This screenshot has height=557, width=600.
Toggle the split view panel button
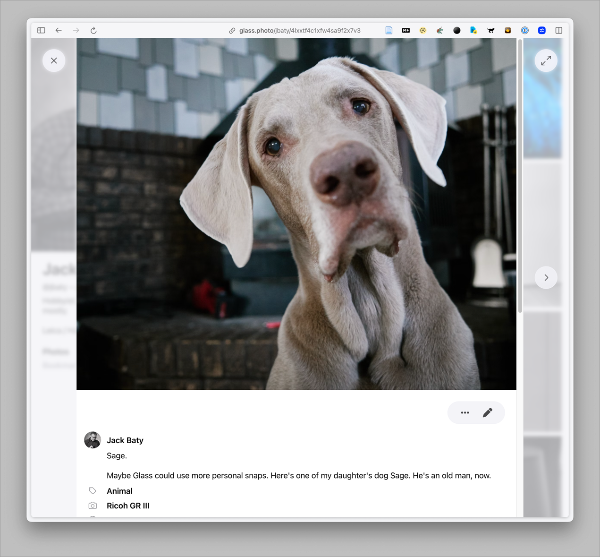pos(559,30)
